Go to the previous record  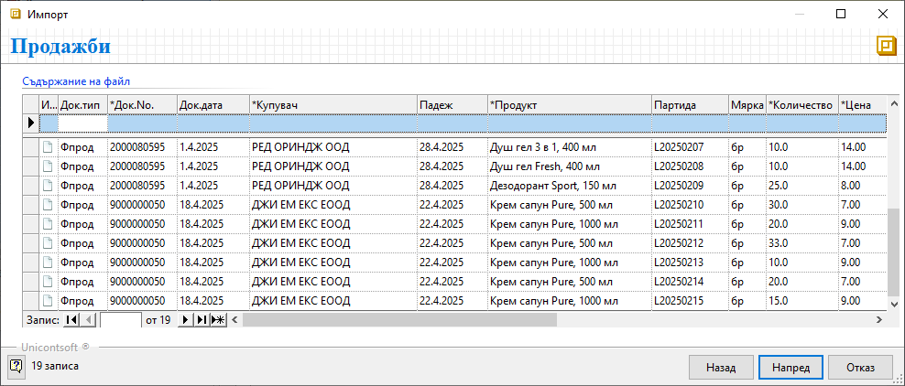[87, 320]
